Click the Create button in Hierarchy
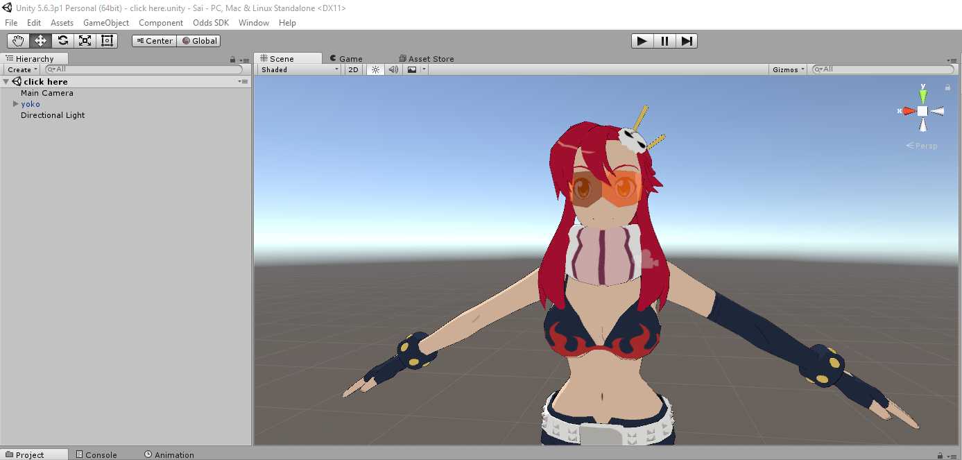Screen dimensions: 962x460 click(x=21, y=69)
